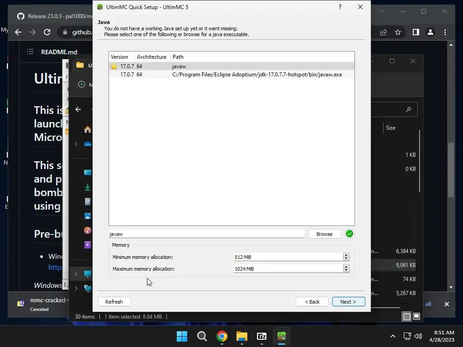Decrease maximum memory allocation with down arrow
Viewport: 463px width, 347px height.
[346, 271]
